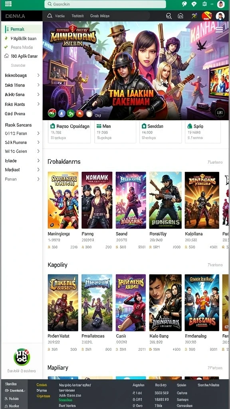Click the bell notification icon beside Vlada
Viewport: 230px width, 409px height.
(x=50, y=16)
